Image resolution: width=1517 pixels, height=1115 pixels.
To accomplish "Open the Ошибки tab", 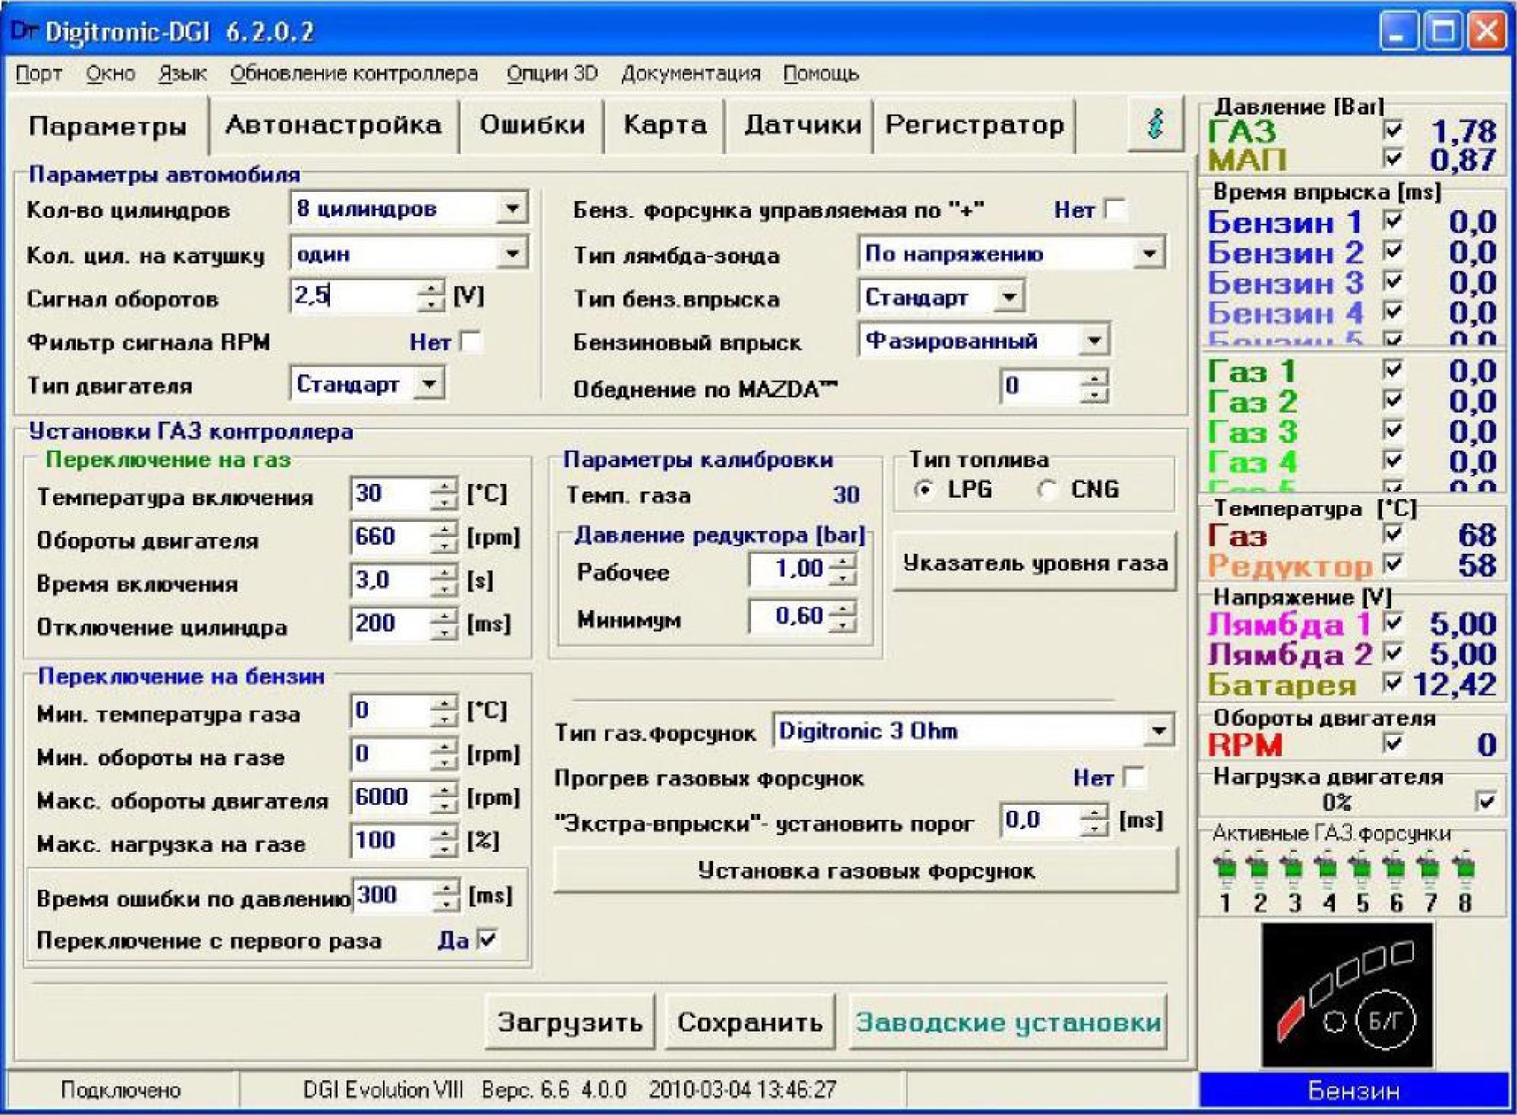I will [532, 124].
